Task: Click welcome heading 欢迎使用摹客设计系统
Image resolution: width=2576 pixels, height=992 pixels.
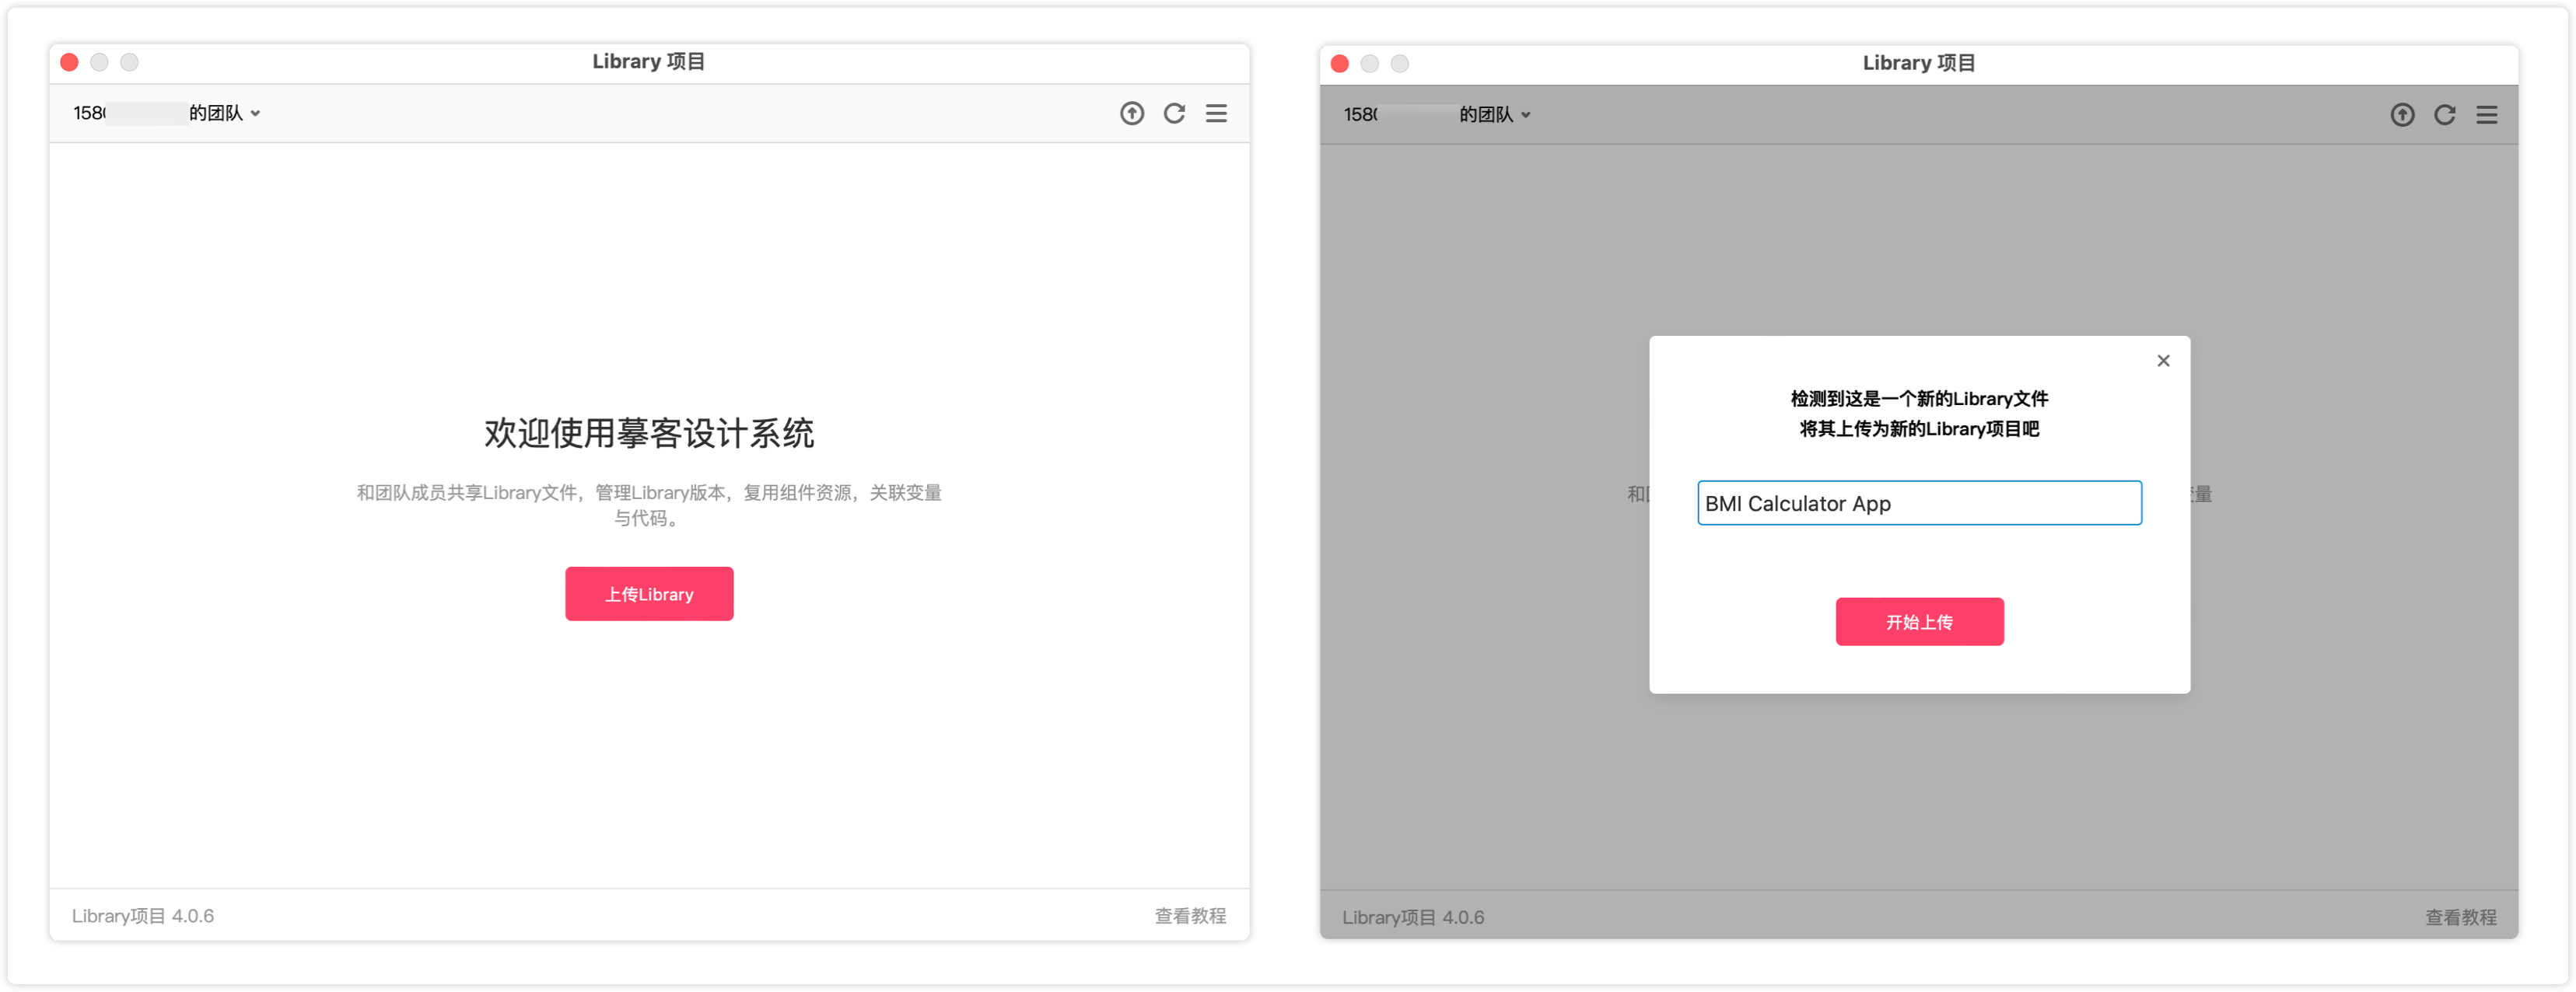Action: pyautogui.click(x=649, y=433)
